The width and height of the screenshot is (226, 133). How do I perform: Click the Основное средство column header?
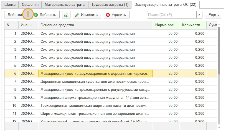click(x=95, y=25)
